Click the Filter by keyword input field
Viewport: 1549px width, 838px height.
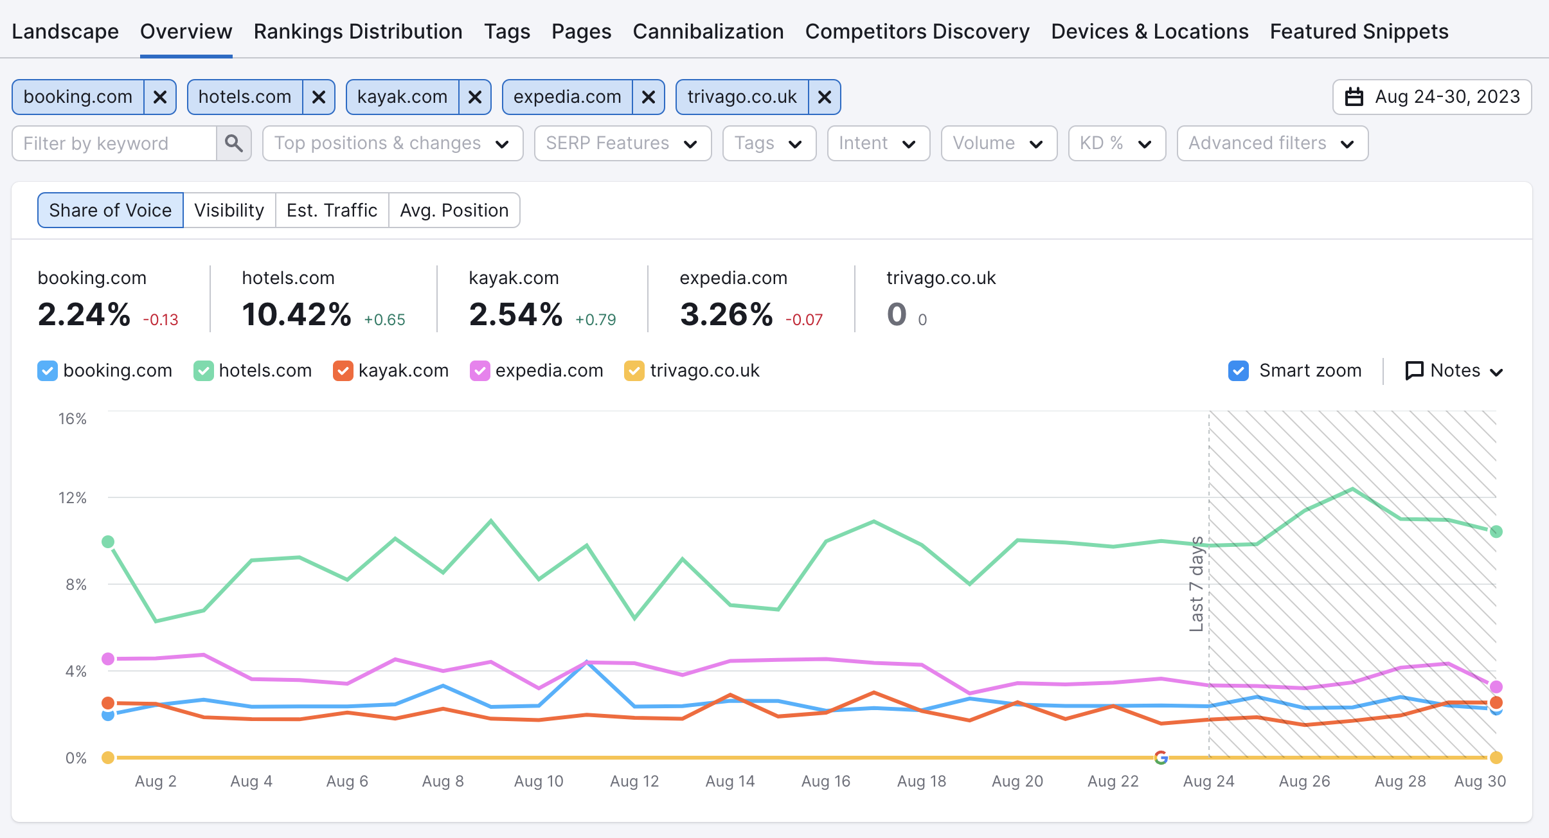tap(116, 143)
